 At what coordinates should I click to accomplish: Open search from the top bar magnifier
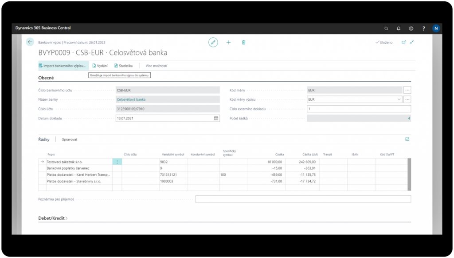pyautogui.click(x=386, y=28)
